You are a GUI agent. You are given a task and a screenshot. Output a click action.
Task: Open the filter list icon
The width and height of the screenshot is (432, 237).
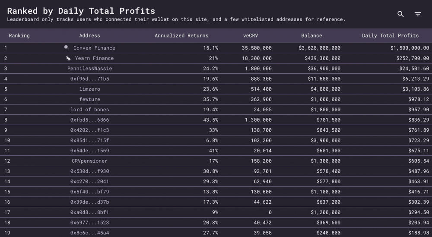point(418,14)
